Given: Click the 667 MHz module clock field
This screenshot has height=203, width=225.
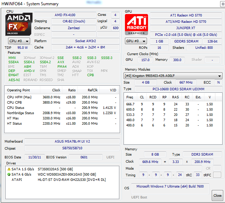Looking at the screenshot, I should (x=186, y=83).
